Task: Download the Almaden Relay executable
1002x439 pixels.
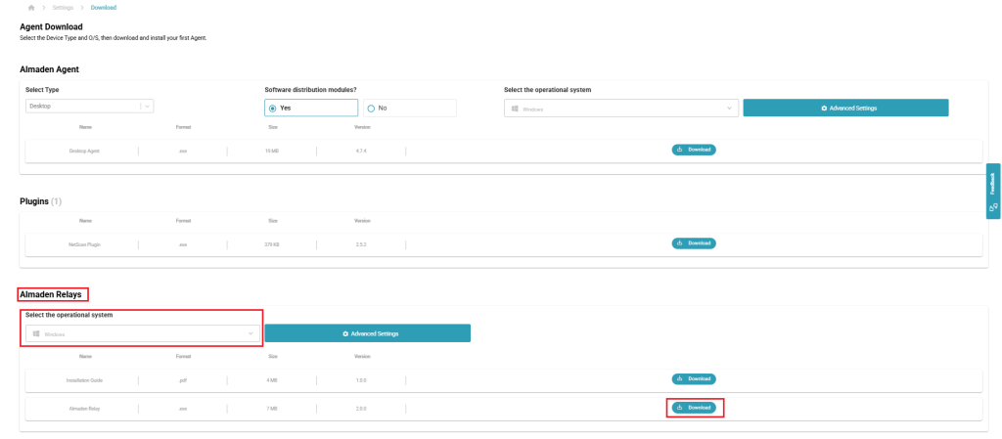Action: [x=694, y=407]
